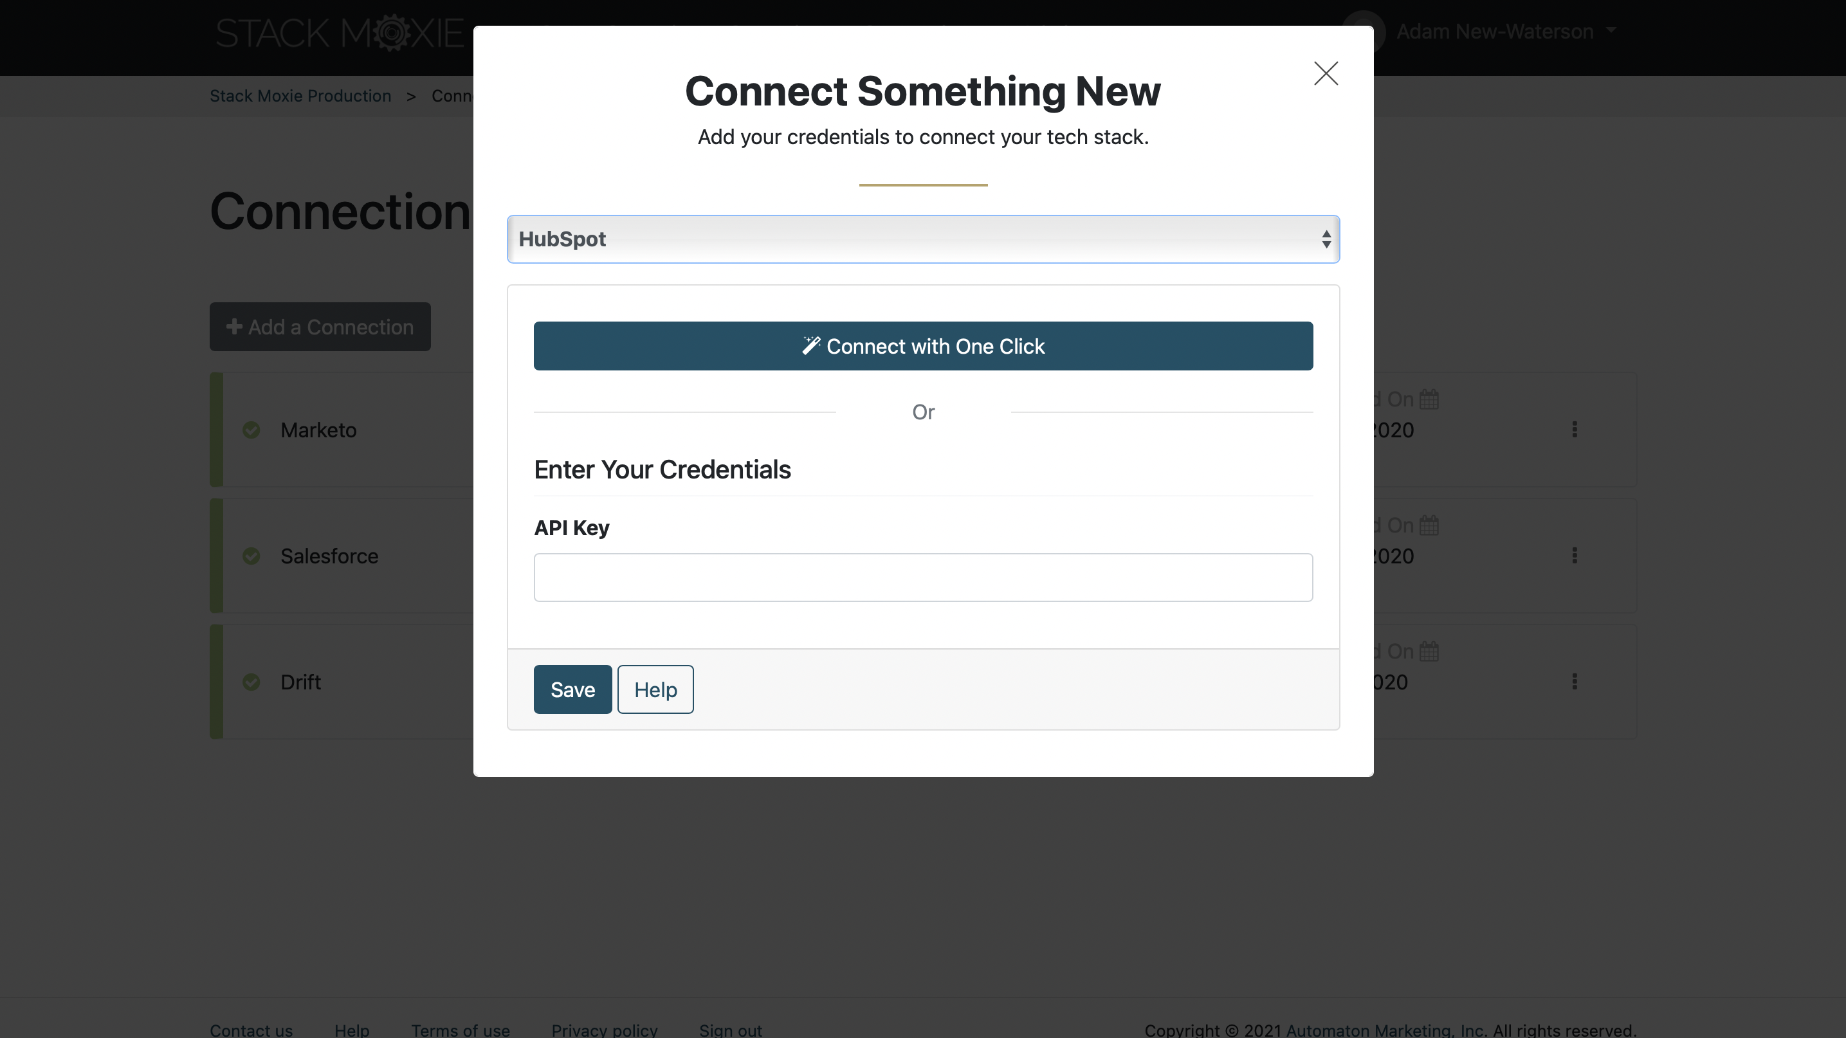Click inside the API Key input field
1846x1038 pixels.
click(923, 578)
